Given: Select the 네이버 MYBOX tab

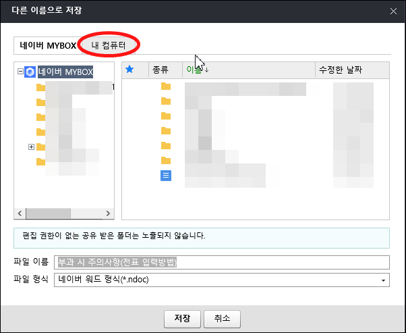Looking at the screenshot, I should tap(48, 46).
